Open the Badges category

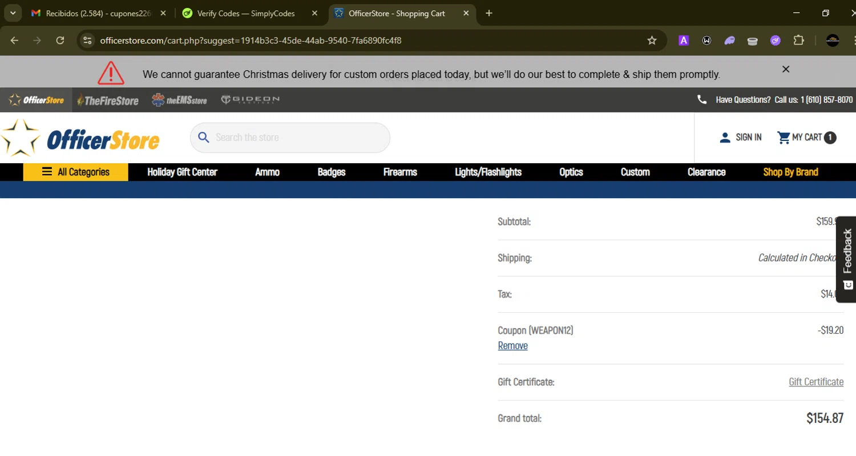[x=332, y=172]
